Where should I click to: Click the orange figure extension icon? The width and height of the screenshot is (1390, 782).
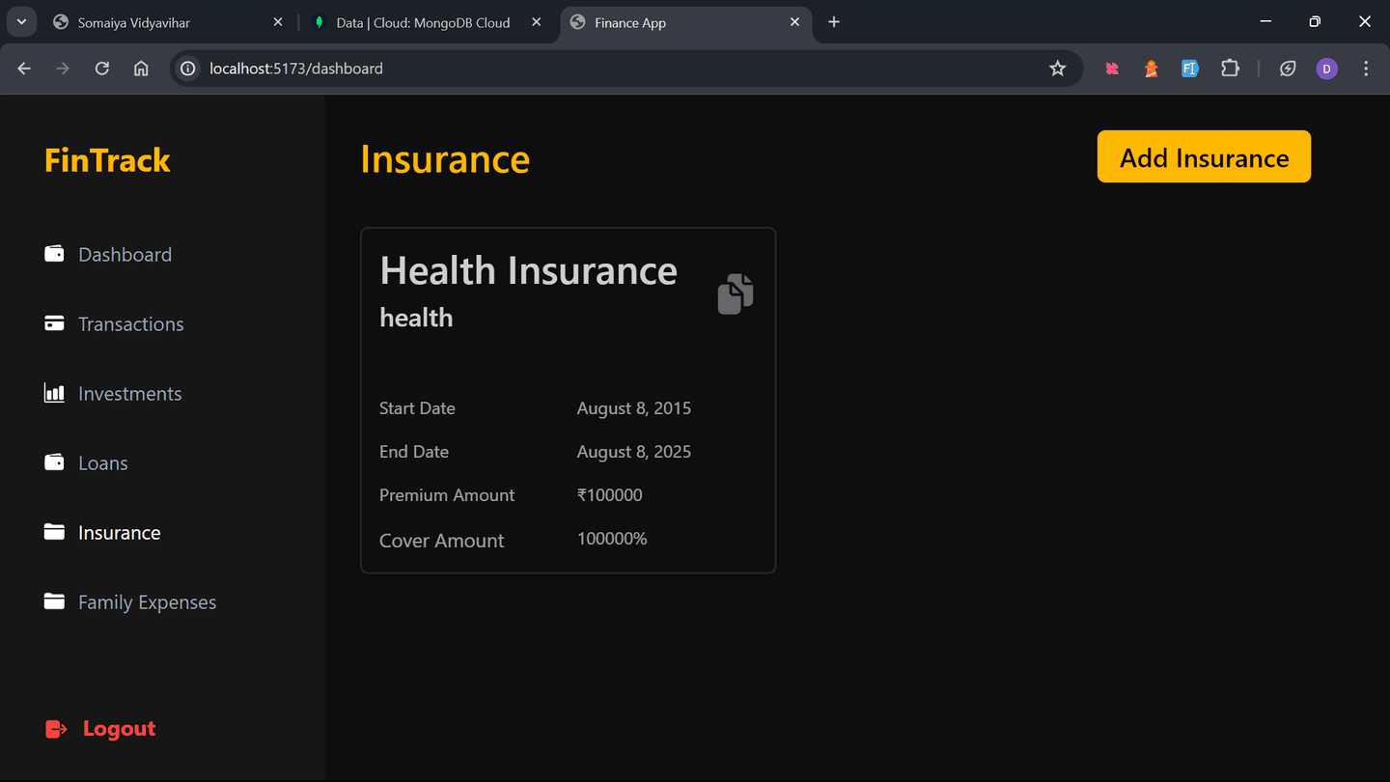1151,69
